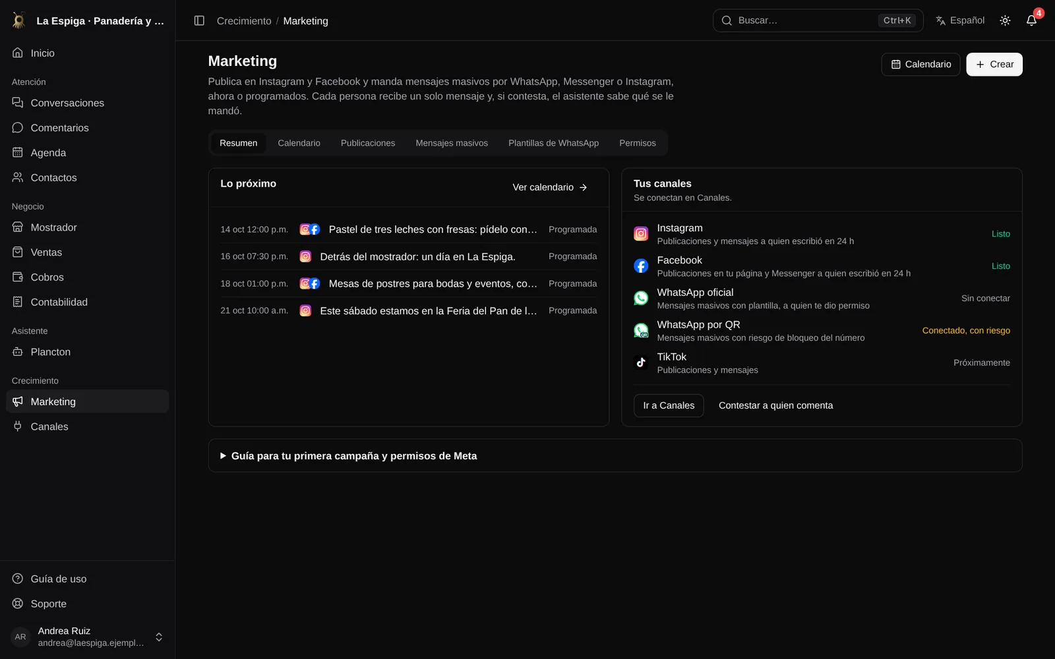Open Contabilidad in the sidebar

pos(87,302)
